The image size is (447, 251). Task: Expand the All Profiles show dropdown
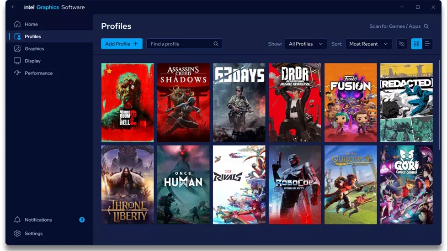tap(306, 44)
